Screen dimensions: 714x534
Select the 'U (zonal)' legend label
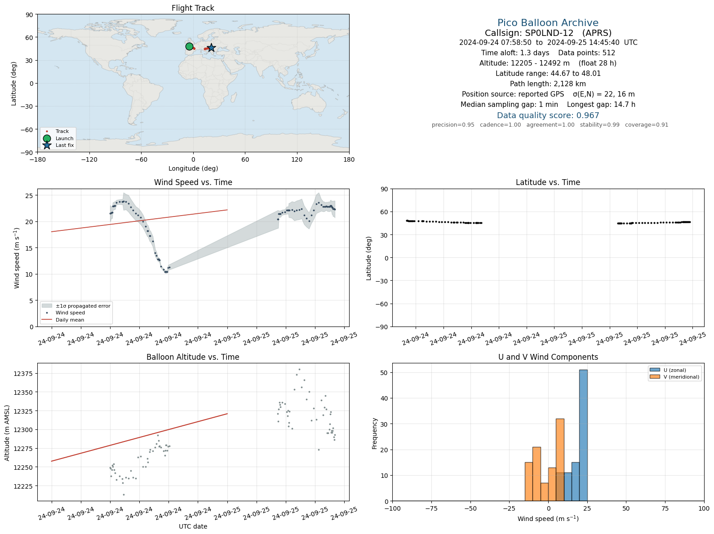click(x=675, y=370)
